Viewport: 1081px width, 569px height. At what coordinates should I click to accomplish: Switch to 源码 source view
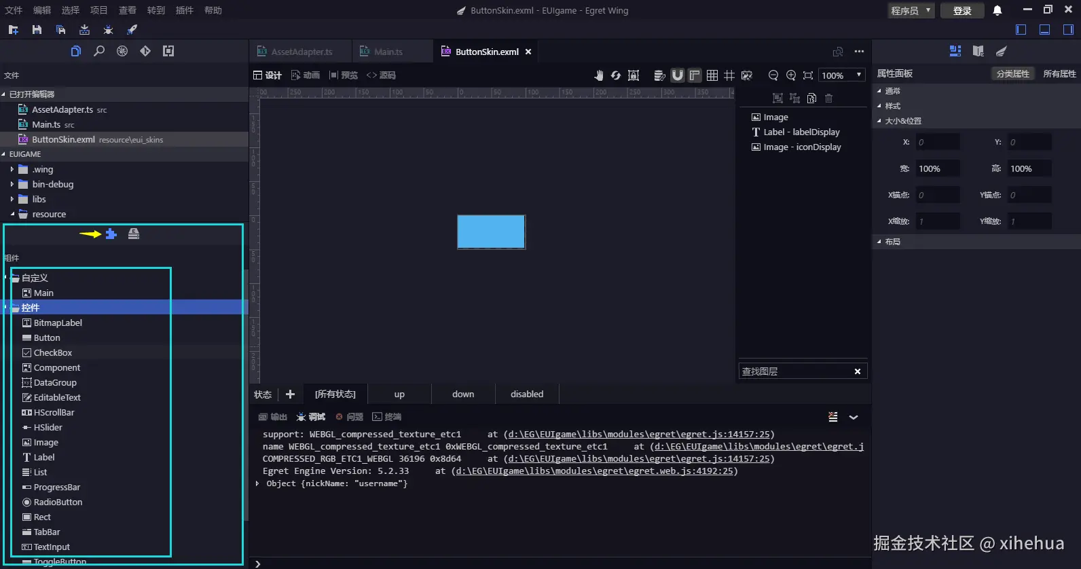(381, 75)
